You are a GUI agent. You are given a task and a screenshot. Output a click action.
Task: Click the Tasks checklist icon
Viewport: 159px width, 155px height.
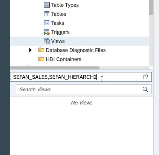pos(47,23)
